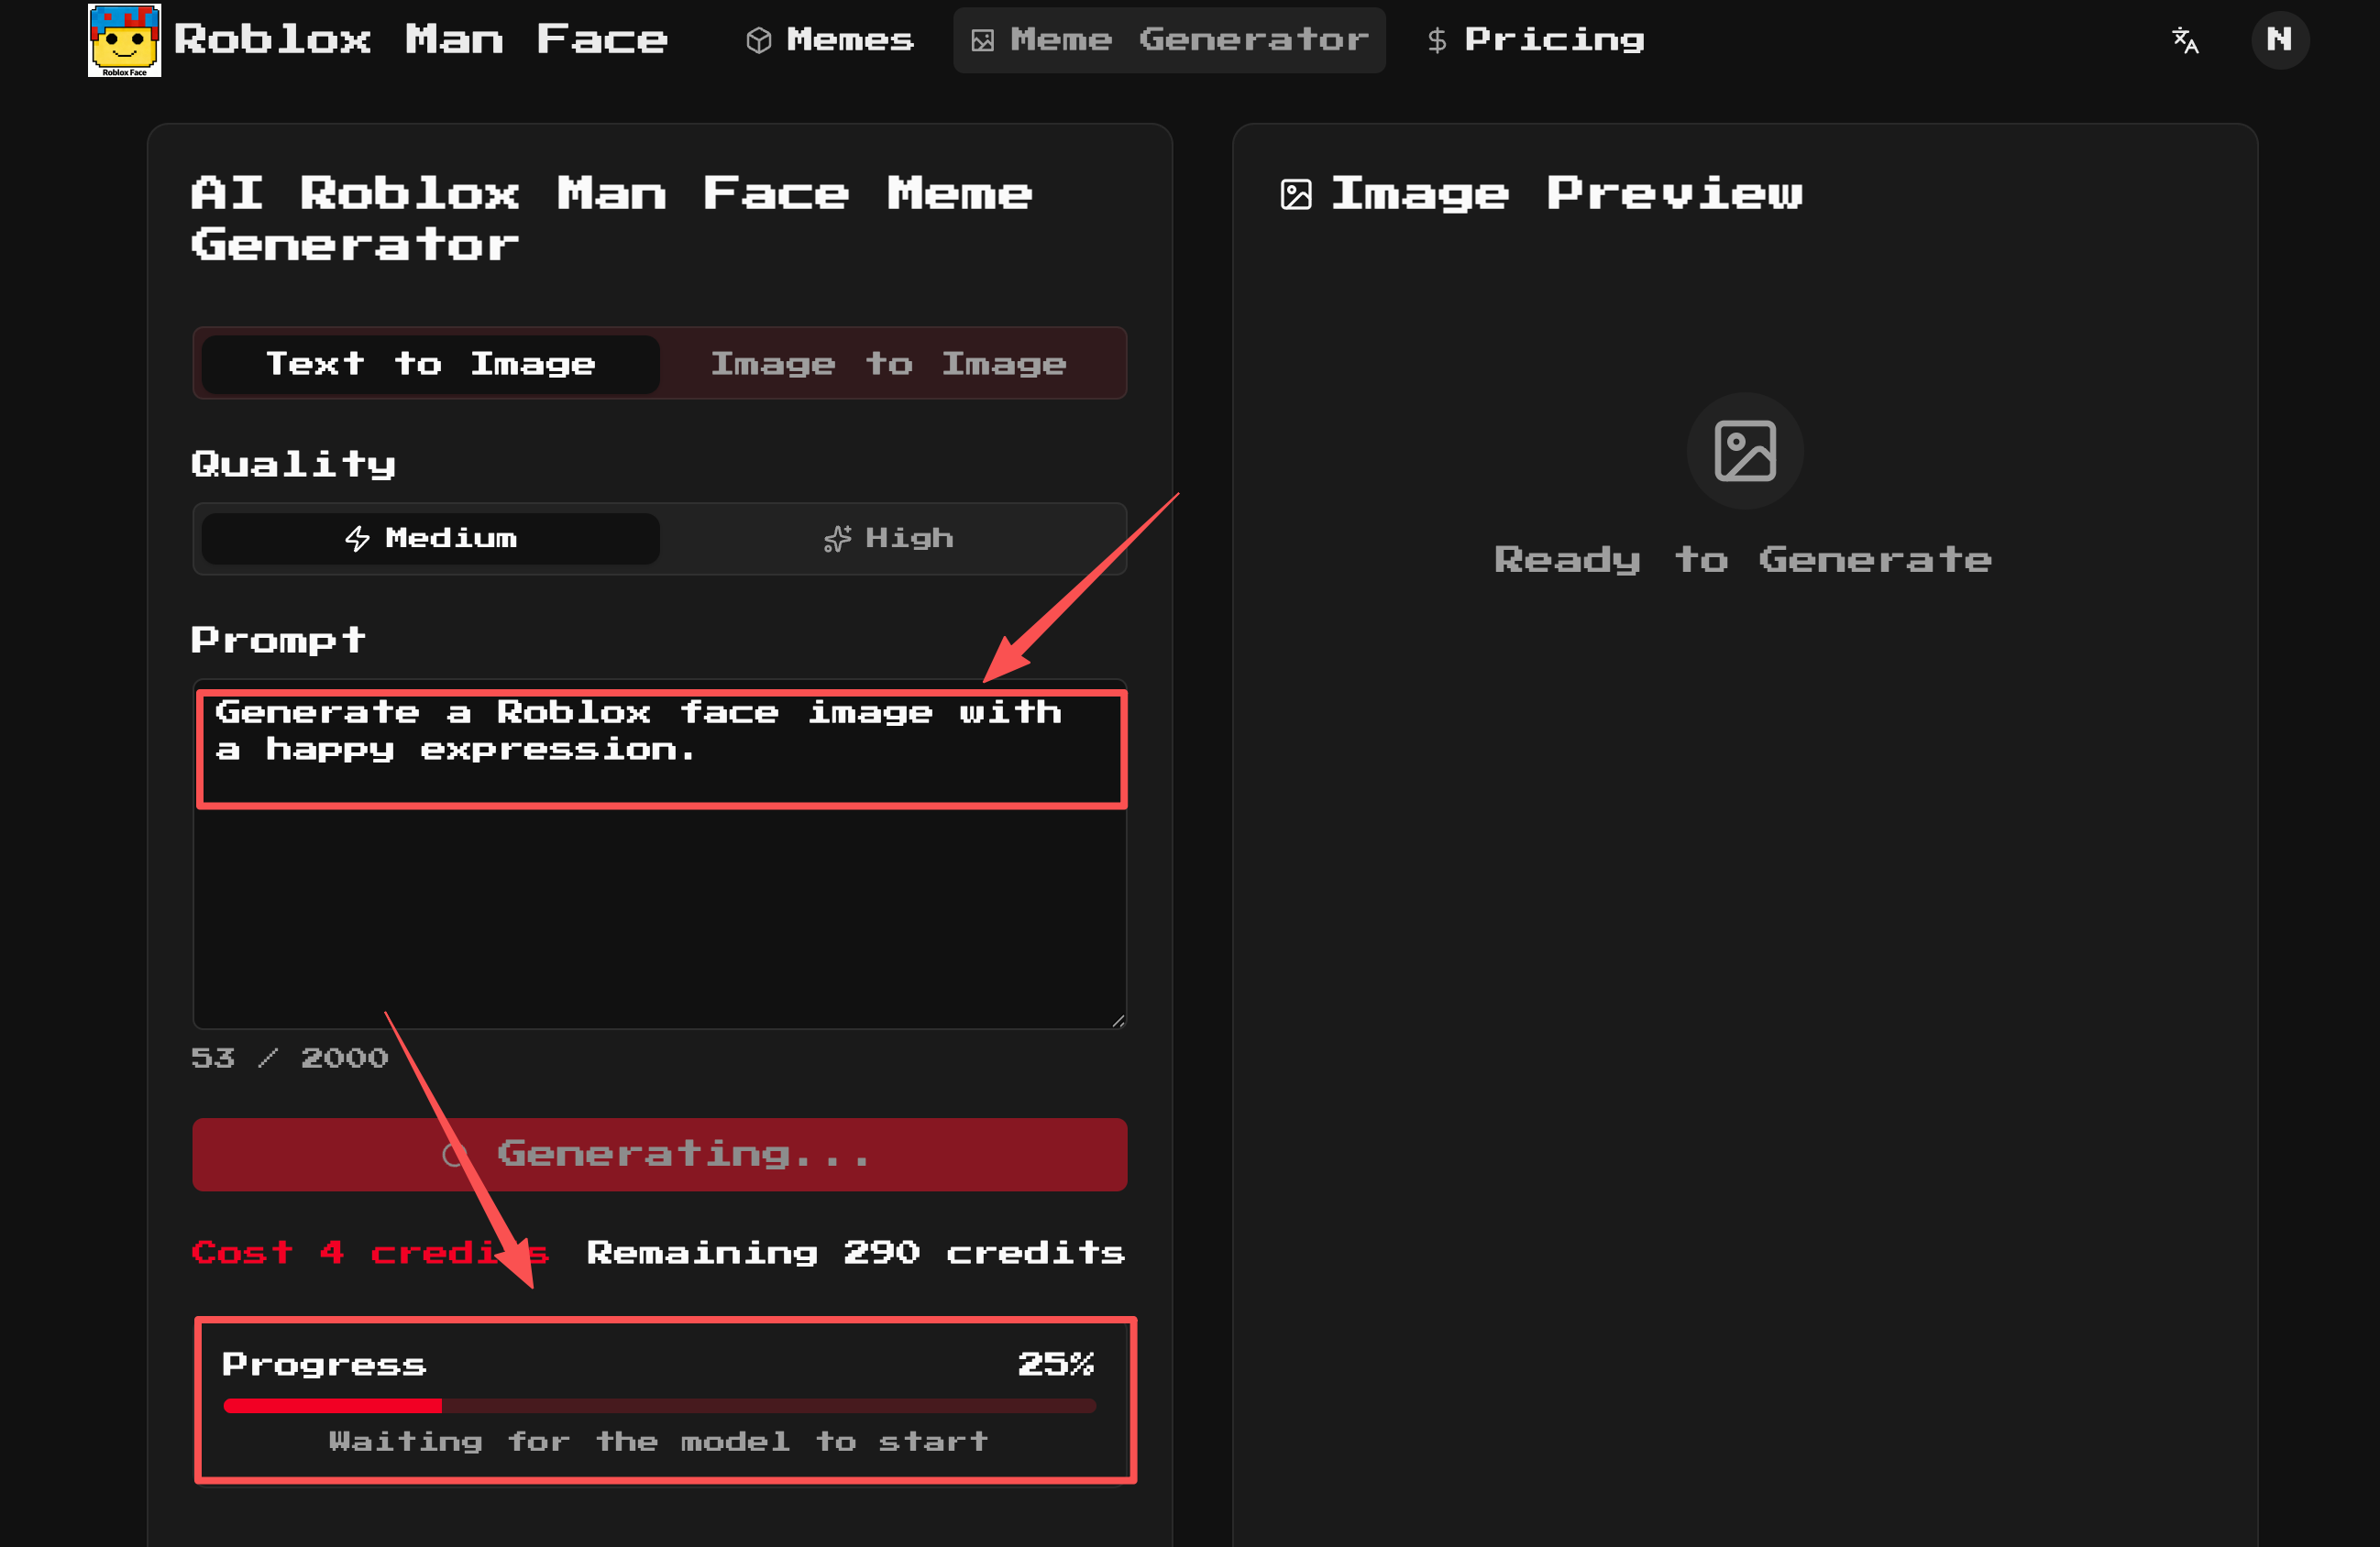Click the cube icon beside Memes
The height and width of the screenshot is (1547, 2380).
(759, 40)
